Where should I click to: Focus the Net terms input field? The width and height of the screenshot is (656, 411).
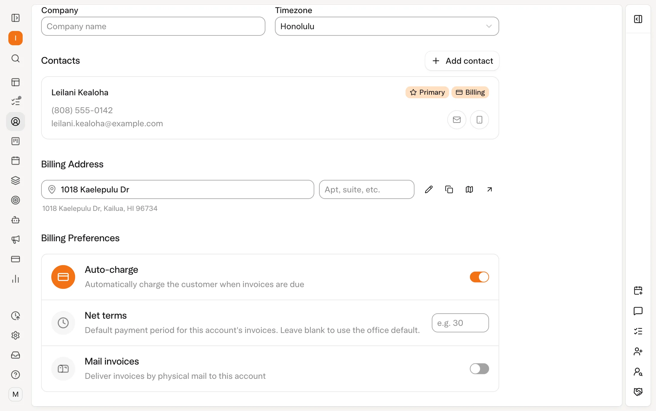(x=460, y=323)
